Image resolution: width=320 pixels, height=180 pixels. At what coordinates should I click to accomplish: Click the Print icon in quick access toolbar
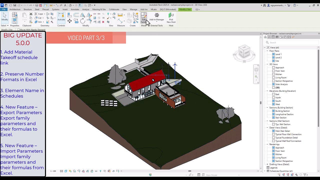pyautogui.click(x=37, y=5)
